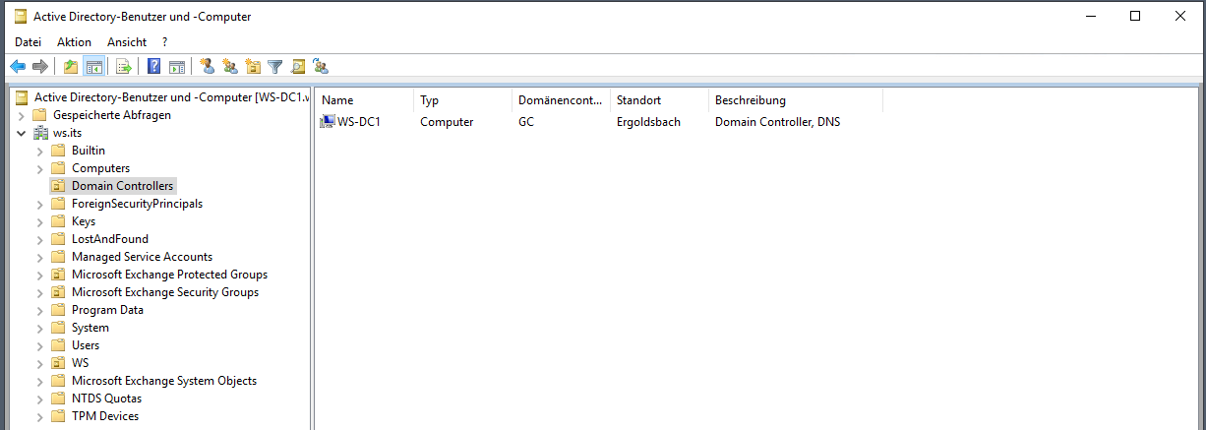Select the LostAndFound tree item

pyautogui.click(x=110, y=239)
